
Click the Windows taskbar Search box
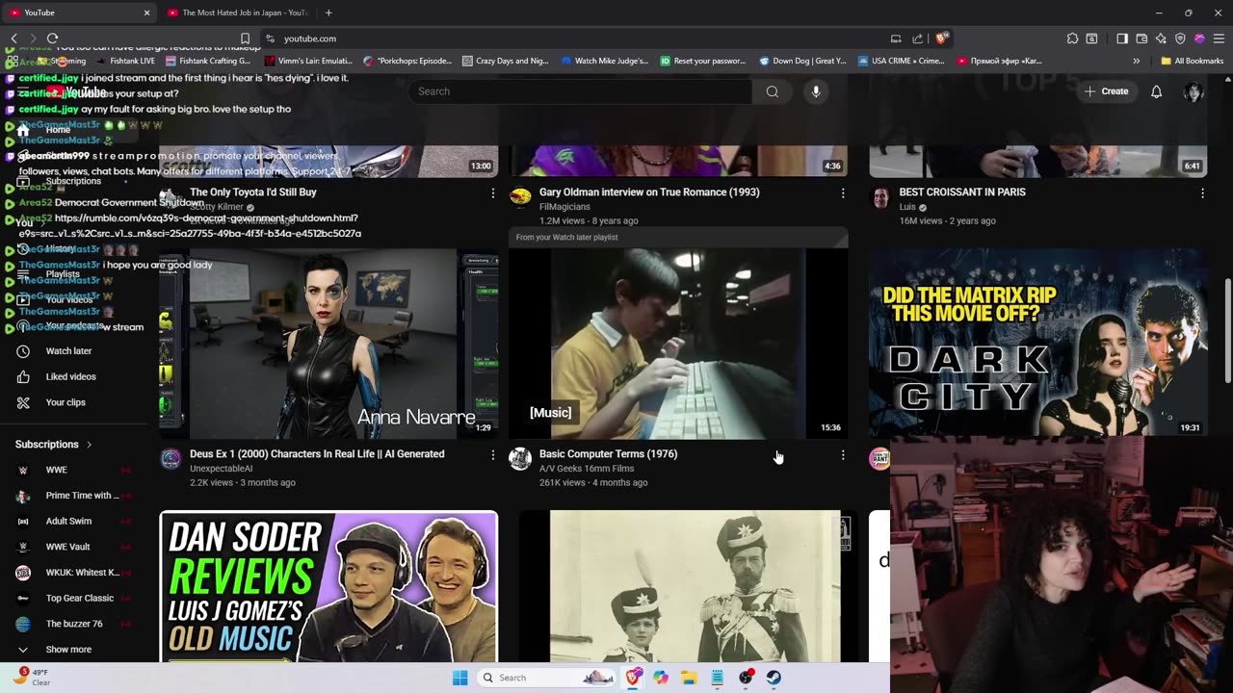click(x=547, y=678)
